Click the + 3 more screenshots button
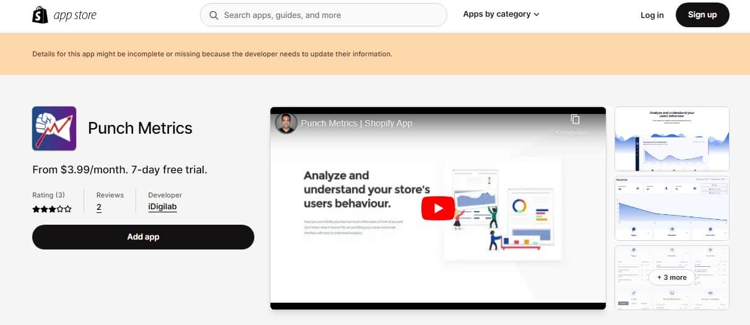 coord(671,277)
